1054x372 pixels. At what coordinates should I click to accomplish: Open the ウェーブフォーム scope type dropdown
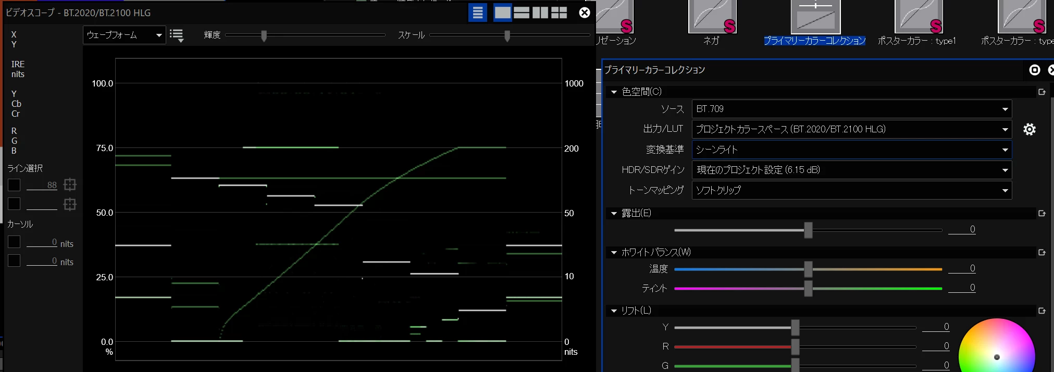[124, 35]
